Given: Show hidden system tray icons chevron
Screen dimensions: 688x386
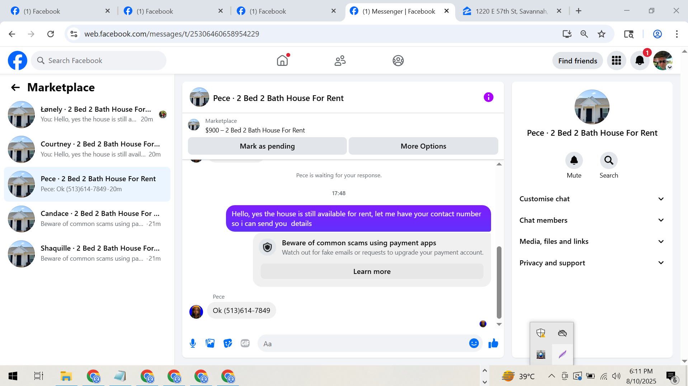Looking at the screenshot, I should pos(552,376).
